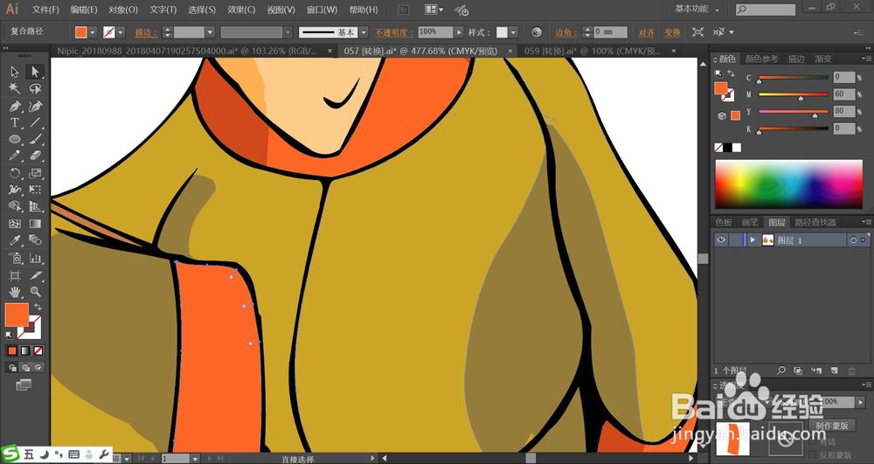Check the 剪切 checkbox
The height and width of the screenshot is (464, 874).
(x=813, y=442)
